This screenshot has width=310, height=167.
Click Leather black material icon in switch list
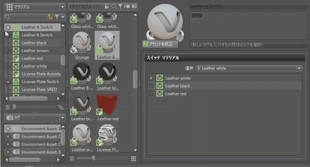click(x=160, y=86)
